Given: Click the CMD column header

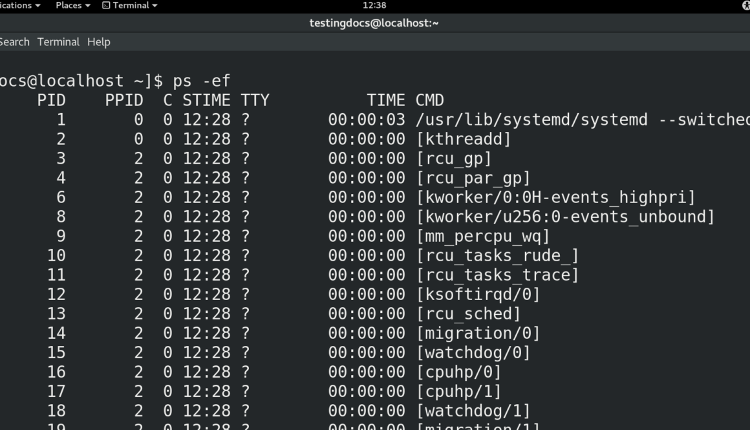Looking at the screenshot, I should (430, 101).
